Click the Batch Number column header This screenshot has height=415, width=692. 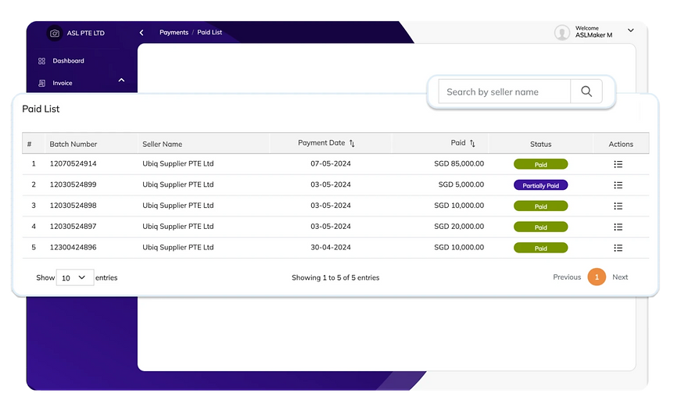click(74, 145)
